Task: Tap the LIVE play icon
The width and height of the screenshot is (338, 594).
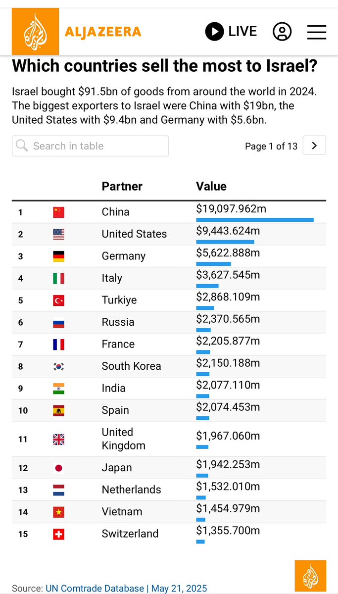Action: [214, 32]
